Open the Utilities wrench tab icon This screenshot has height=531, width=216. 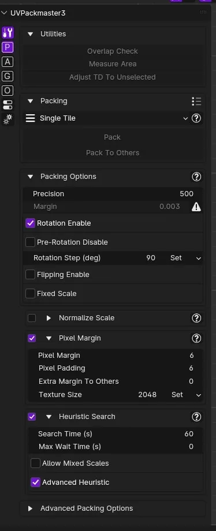pyautogui.click(x=8, y=32)
